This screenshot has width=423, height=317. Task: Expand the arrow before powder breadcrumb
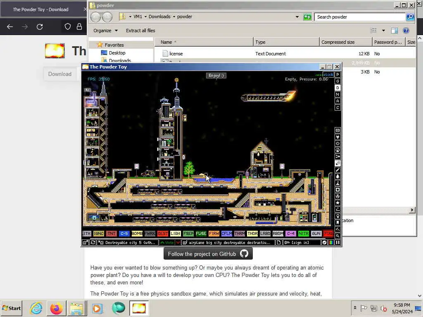point(174,17)
